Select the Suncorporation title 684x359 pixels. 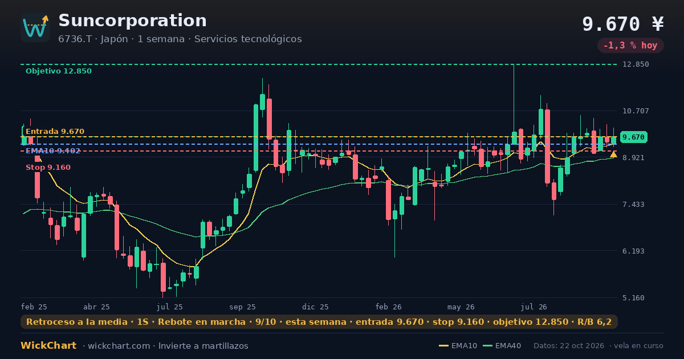coord(132,21)
